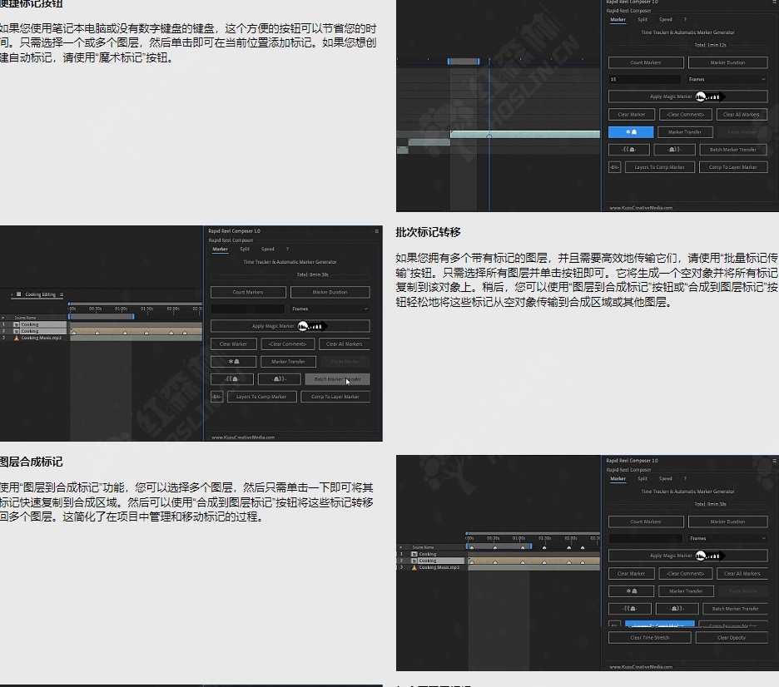Select the Marker tab in the middle screenshot

click(220, 250)
